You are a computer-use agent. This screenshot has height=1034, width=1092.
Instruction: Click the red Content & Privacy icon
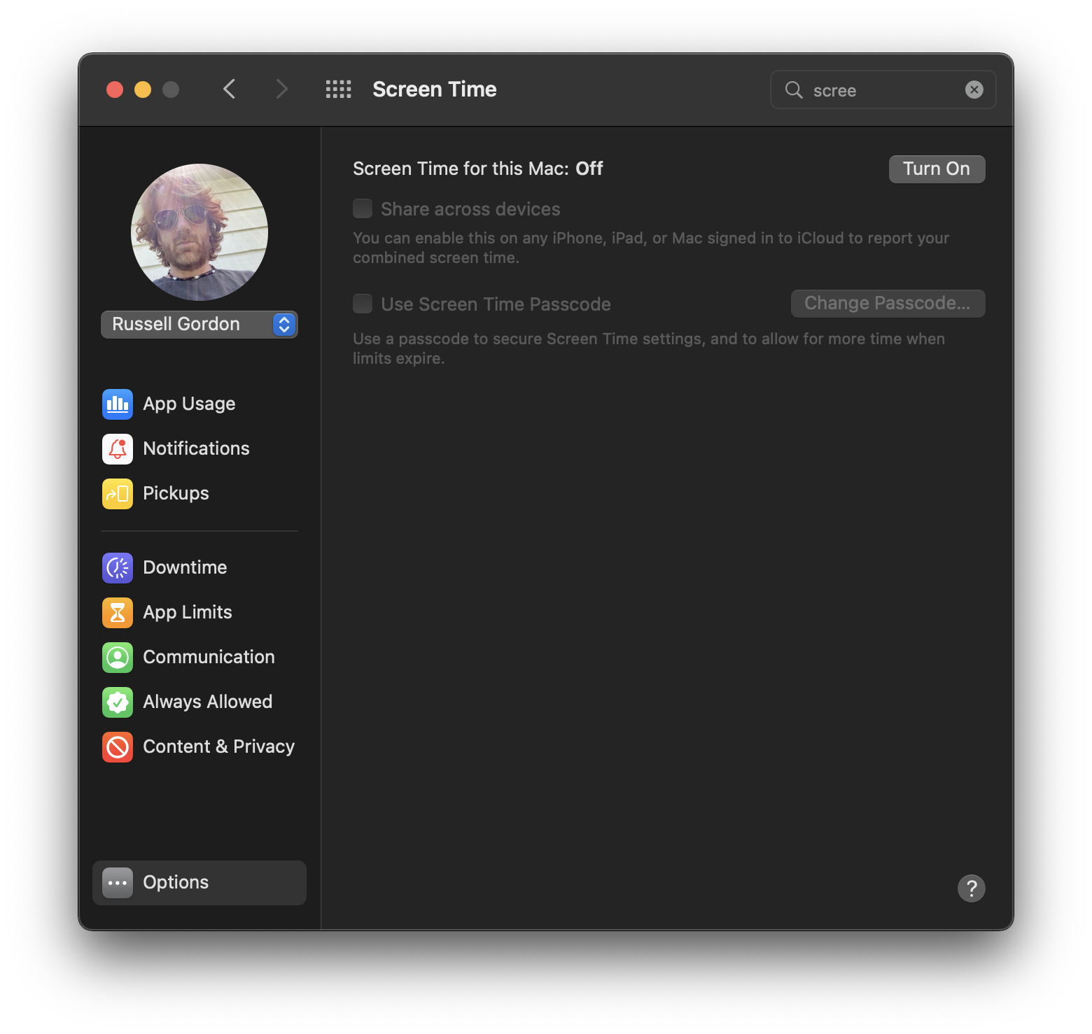tap(118, 746)
